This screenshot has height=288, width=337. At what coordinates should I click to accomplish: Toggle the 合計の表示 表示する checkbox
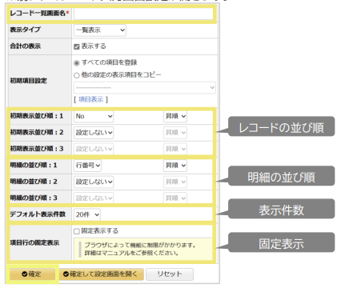click(x=77, y=46)
